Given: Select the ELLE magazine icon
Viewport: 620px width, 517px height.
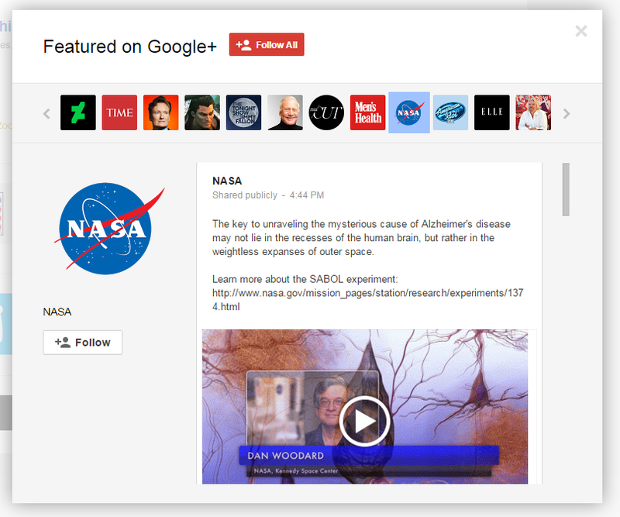Looking at the screenshot, I should [x=492, y=112].
